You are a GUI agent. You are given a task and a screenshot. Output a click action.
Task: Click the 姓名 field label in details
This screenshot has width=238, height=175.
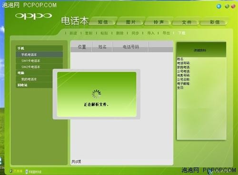click(180, 59)
